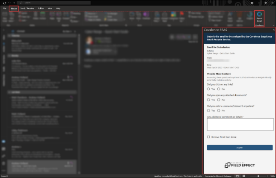Open the File menu

coord(5,8)
